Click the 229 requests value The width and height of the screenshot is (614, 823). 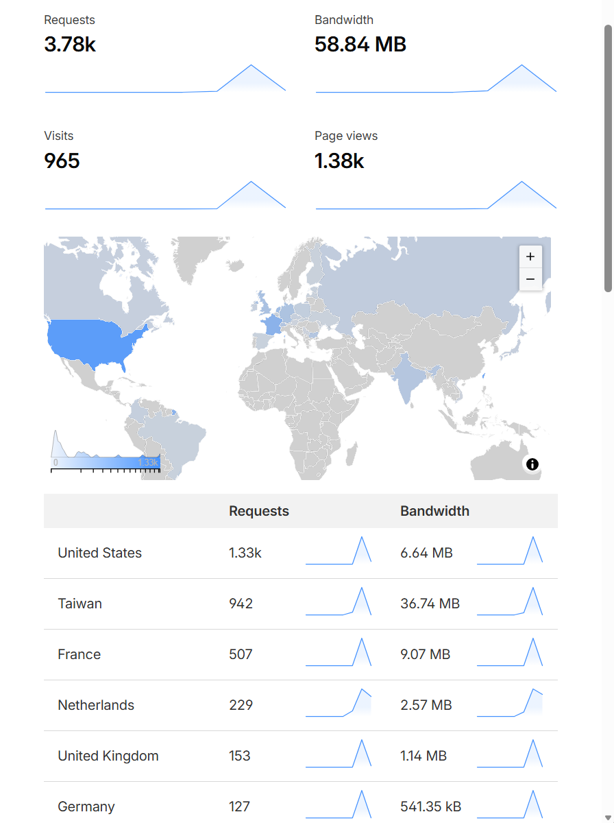[241, 705]
